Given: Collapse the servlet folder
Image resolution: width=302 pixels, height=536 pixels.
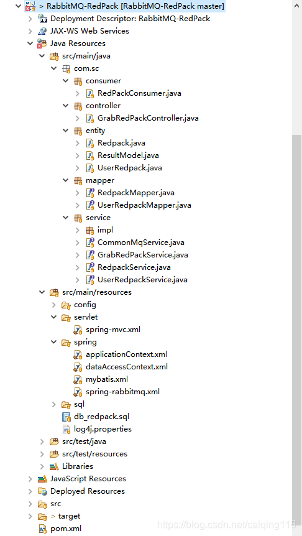Looking at the screenshot, I should pos(54,317).
